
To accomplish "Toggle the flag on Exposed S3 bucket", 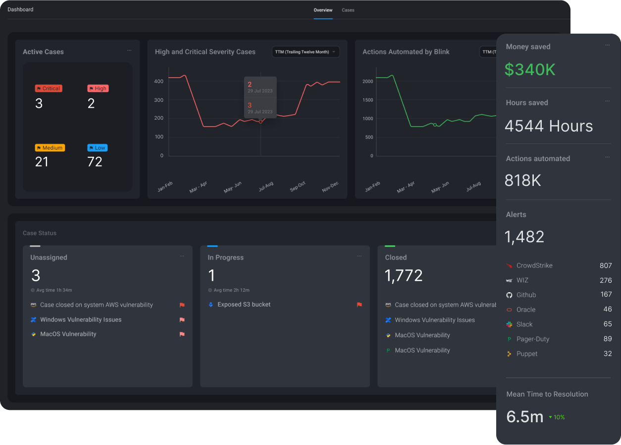I will [360, 305].
